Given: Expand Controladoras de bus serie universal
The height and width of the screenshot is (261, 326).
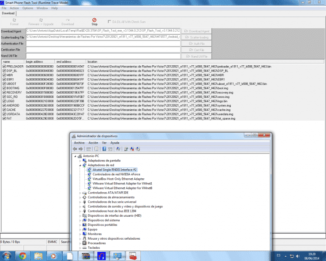Looking at the screenshot, I should point(80,202).
